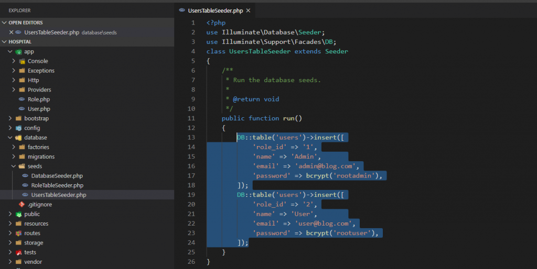This screenshot has width=537, height=269.
Task: Click the .gitignore git icon
Action: [22, 204]
